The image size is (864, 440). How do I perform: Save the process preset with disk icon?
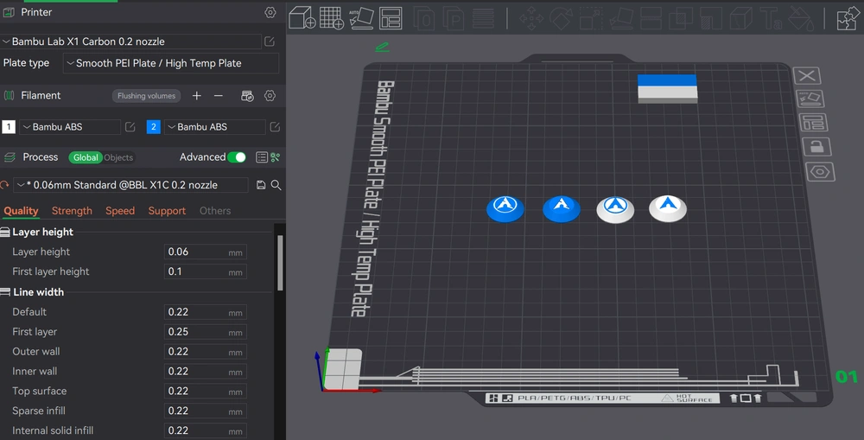tap(261, 185)
